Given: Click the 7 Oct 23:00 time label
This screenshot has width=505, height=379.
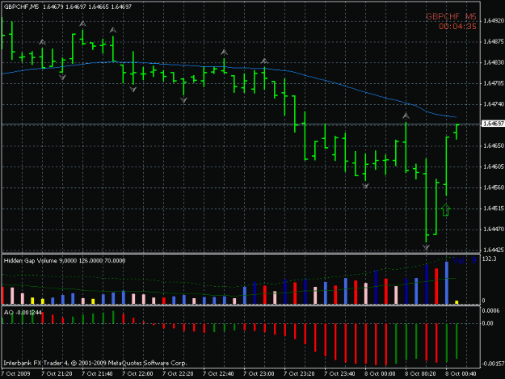Looking at the screenshot, I should click(259, 374).
